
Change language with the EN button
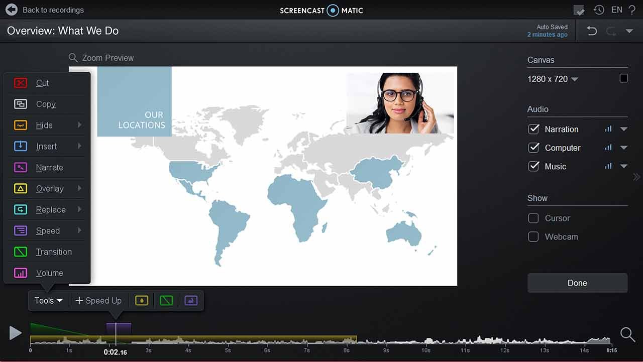616,10
